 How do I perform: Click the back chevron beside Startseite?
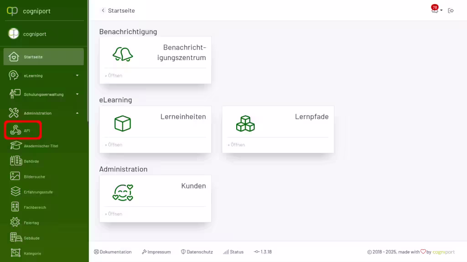pyautogui.click(x=103, y=10)
